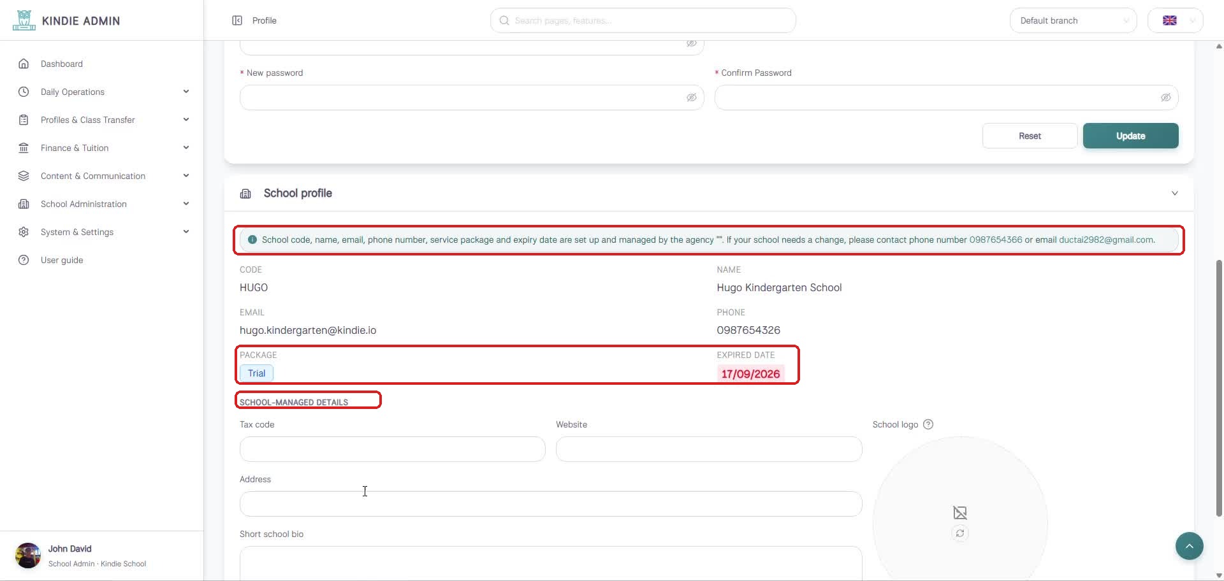Click the Content & Communication layers icon

24,176
